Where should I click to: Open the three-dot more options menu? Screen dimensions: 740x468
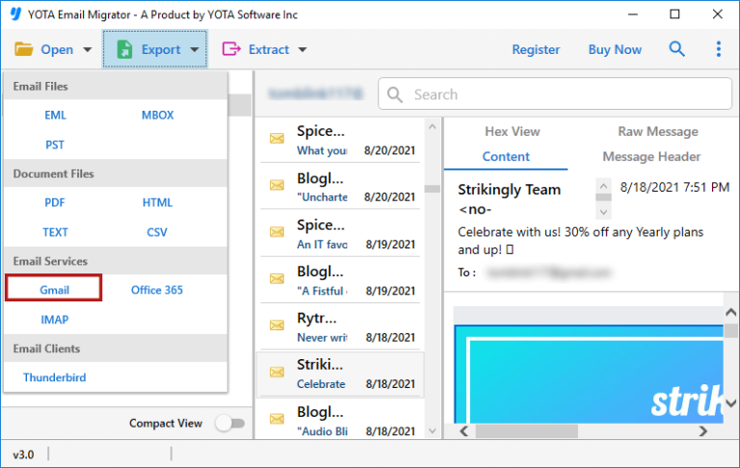click(718, 49)
